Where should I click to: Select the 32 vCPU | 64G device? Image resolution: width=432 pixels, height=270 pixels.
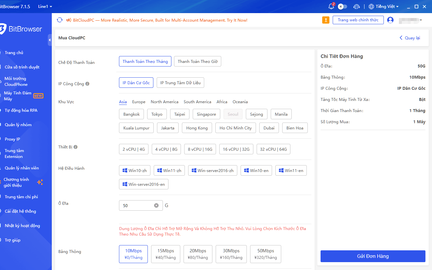273,149
